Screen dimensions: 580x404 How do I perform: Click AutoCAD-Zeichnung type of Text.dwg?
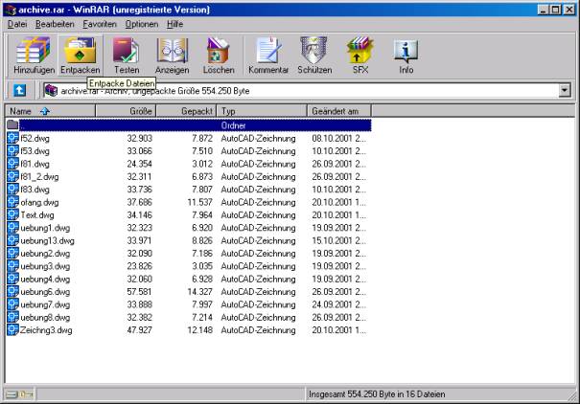[x=258, y=215]
